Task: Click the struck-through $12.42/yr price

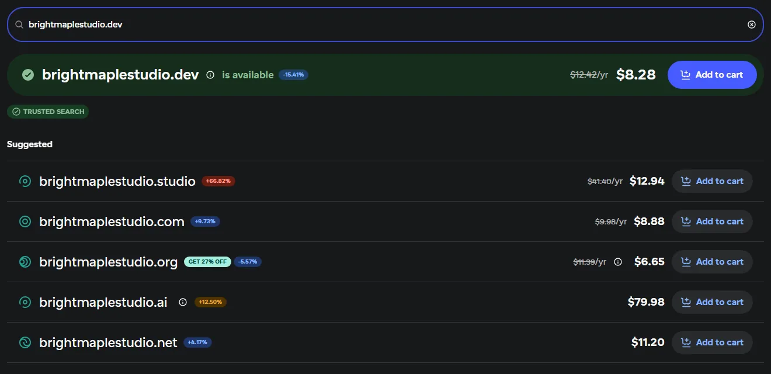Action: point(589,75)
